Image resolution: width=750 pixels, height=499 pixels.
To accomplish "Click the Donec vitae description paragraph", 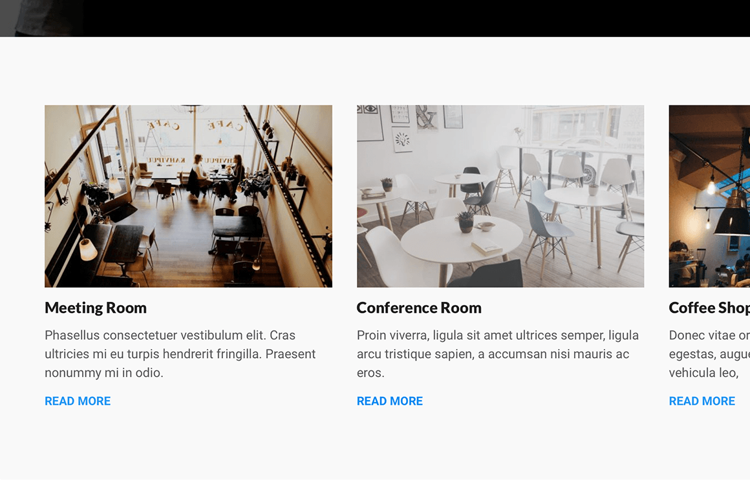I will pyautogui.click(x=709, y=354).
